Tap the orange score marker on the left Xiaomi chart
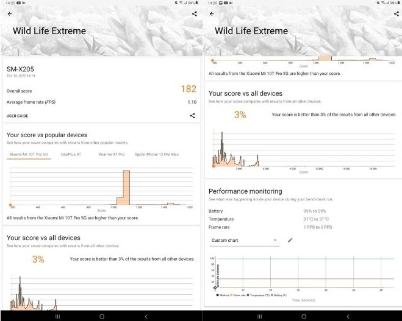This screenshot has width=402, height=321. click(10, 205)
